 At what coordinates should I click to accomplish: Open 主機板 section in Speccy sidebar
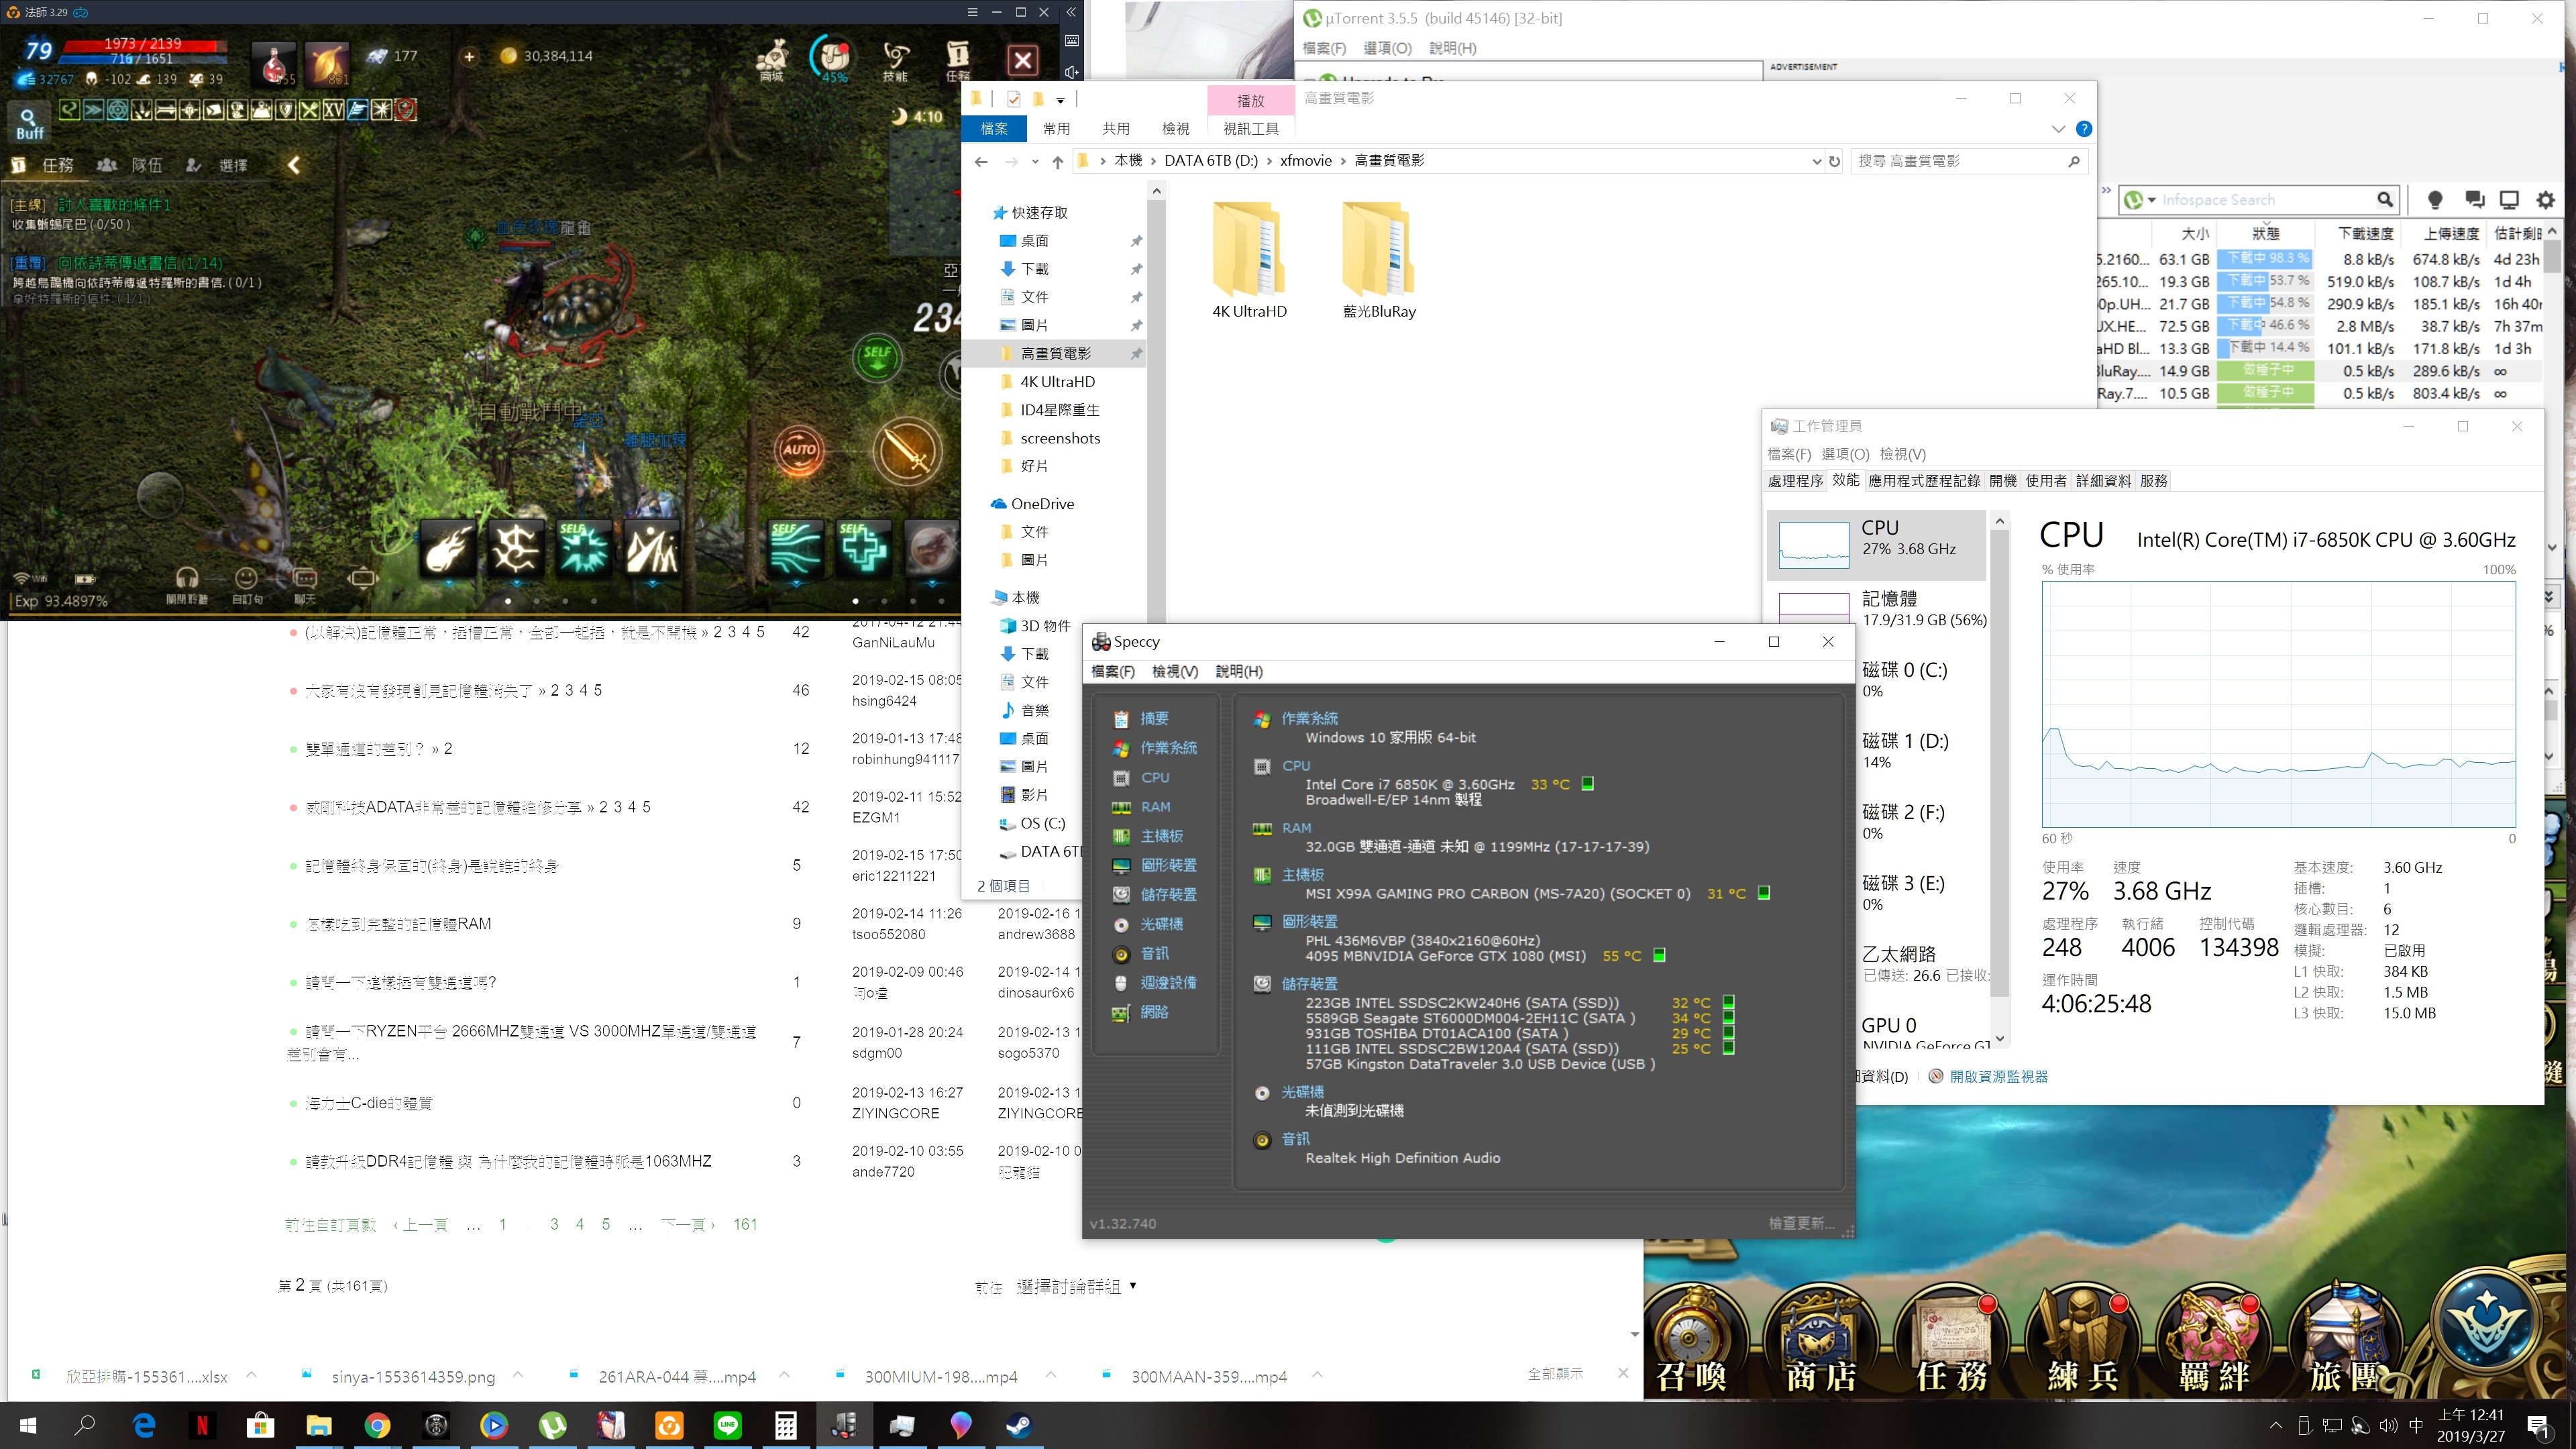tap(1161, 836)
